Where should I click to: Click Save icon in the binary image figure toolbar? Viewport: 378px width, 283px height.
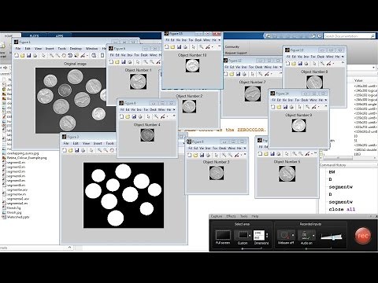click(x=77, y=150)
